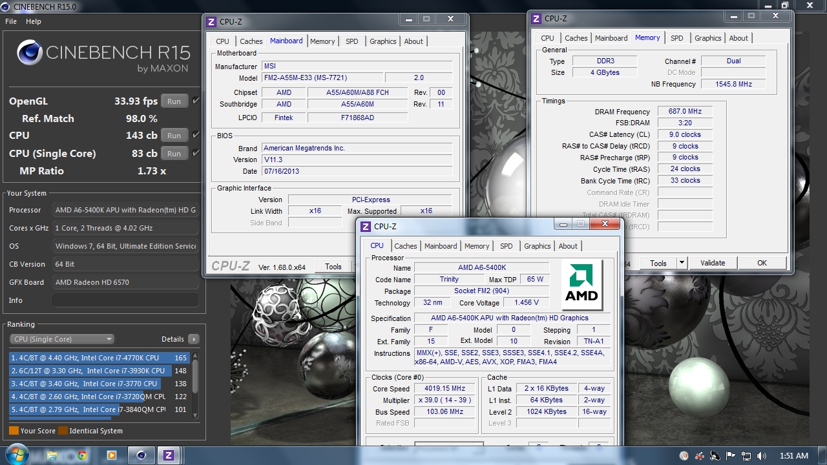Screen dimensions: 827x465
Task: Select ranking row Intel Core i7-3720QM
Action: coord(99,397)
